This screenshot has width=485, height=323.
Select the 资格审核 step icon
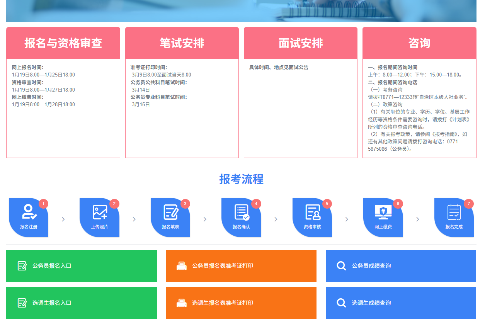312,217
